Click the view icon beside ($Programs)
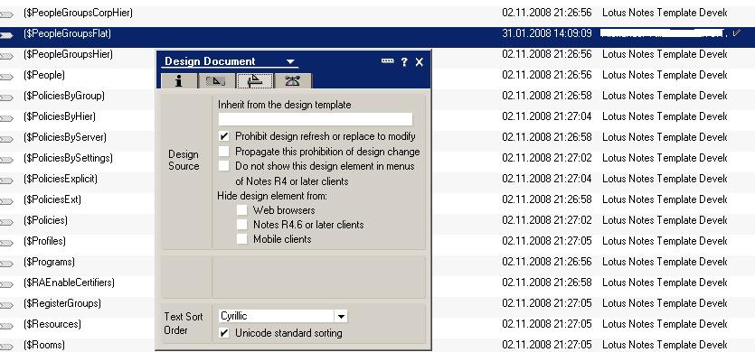Viewport: 755px width, 352px height. 6,264
